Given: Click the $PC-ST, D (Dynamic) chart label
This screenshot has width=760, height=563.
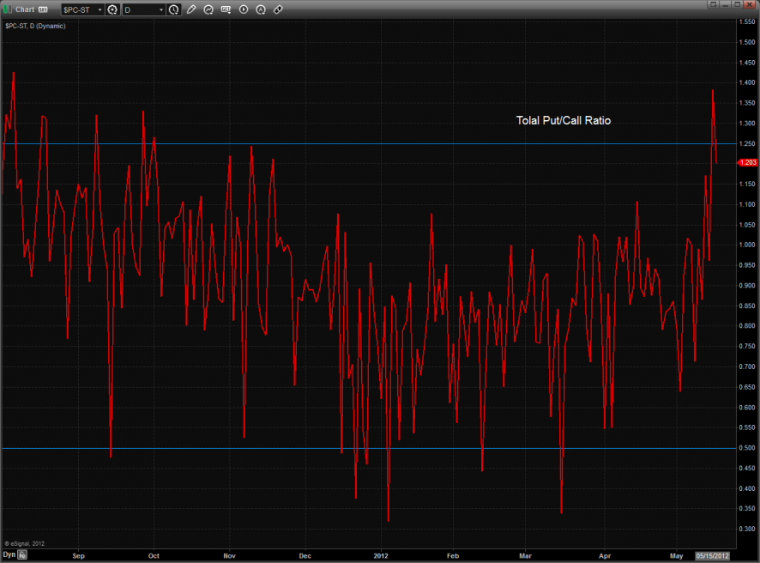Looking at the screenshot, I should click(x=35, y=26).
